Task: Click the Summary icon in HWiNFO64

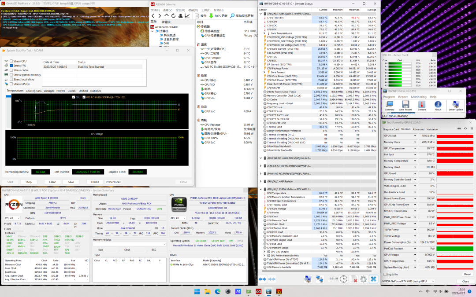Action: pos(389,105)
